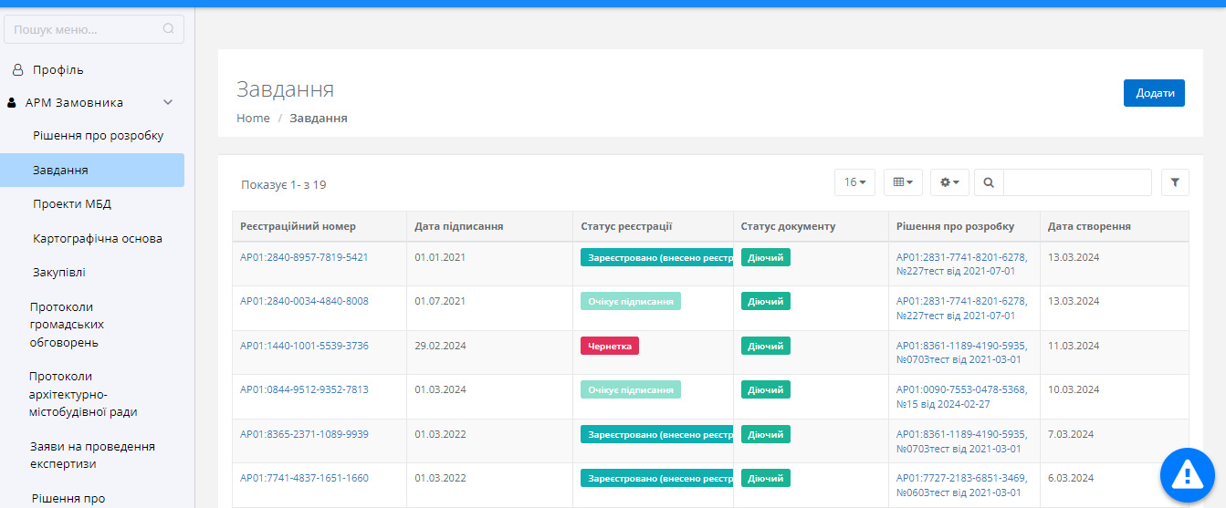The height and width of the screenshot is (508, 1226).
Task: Click the table search input field
Action: click(x=1077, y=182)
